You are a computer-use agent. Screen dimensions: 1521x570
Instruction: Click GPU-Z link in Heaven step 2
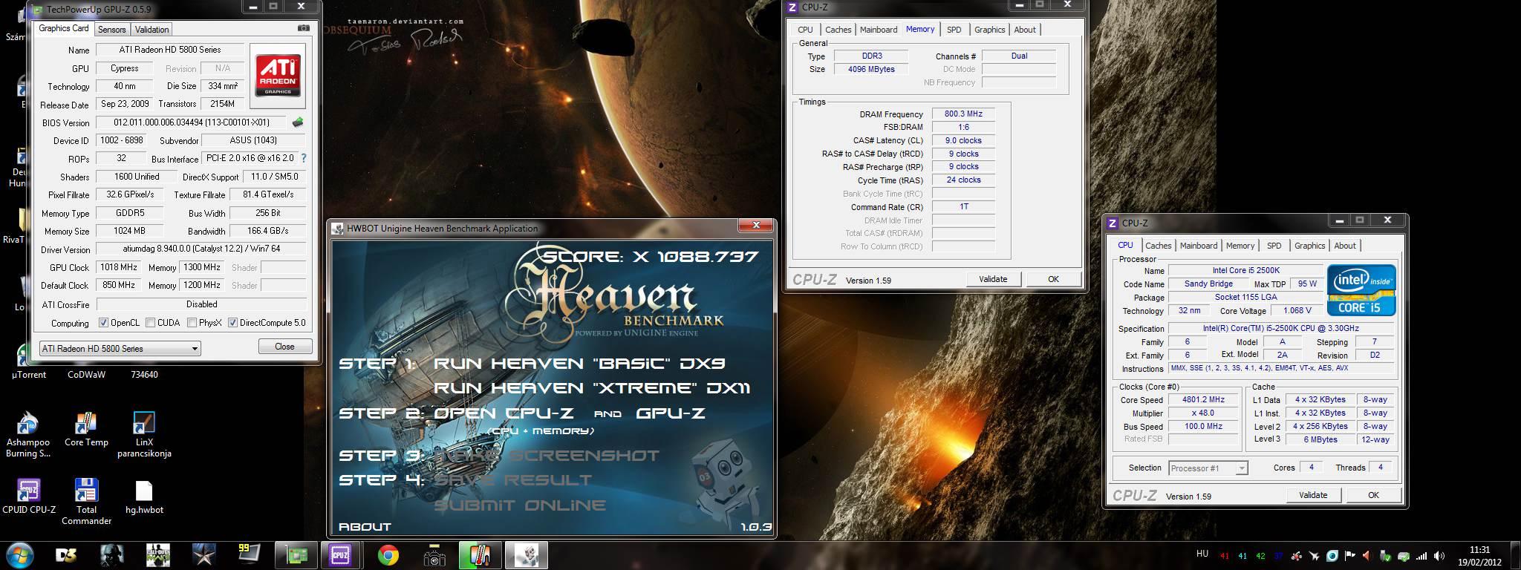pos(671,413)
